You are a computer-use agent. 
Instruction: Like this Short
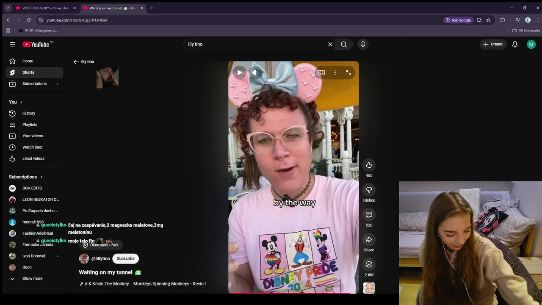click(369, 165)
